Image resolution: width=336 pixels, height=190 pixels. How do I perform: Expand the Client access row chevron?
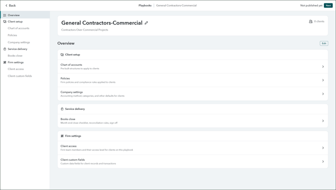tap(323, 148)
